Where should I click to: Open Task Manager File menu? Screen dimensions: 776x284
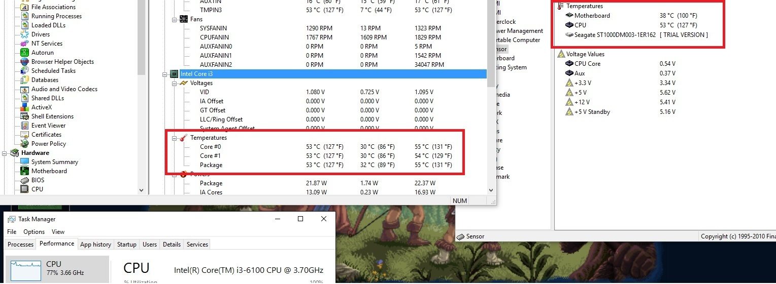click(x=12, y=232)
